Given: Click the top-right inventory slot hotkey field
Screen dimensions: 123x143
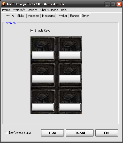Looking at the screenshot, I should [x=70, y=55].
